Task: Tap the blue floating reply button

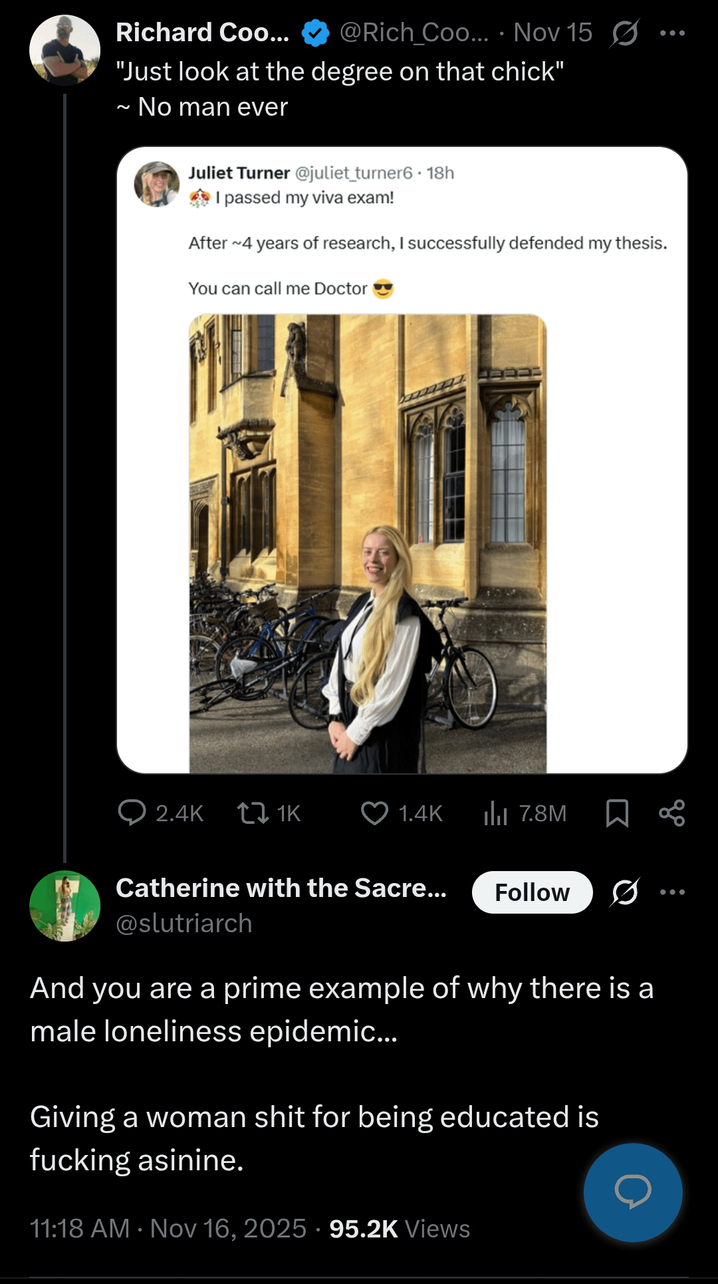Action: tap(633, 1192)
